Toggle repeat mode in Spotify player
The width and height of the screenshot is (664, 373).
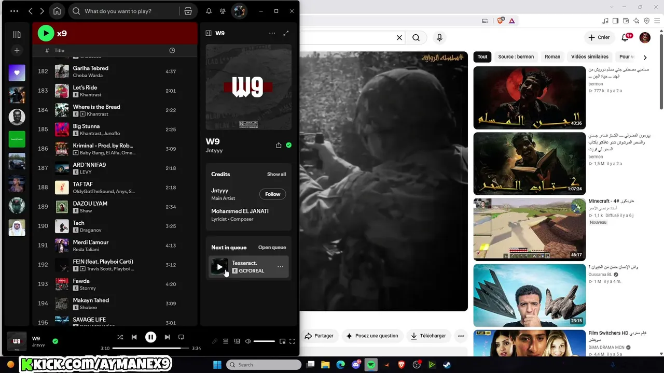point(181,337)
